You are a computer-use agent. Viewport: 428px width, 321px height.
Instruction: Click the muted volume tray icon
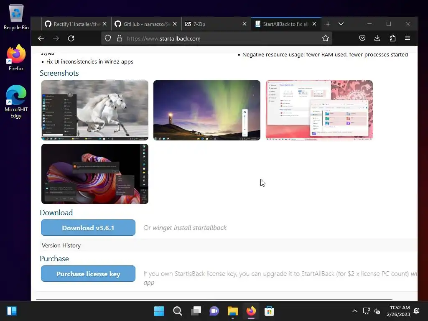(377, 311)
